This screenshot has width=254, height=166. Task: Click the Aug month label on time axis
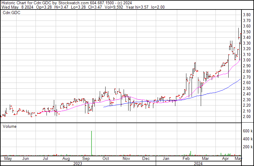66,158
